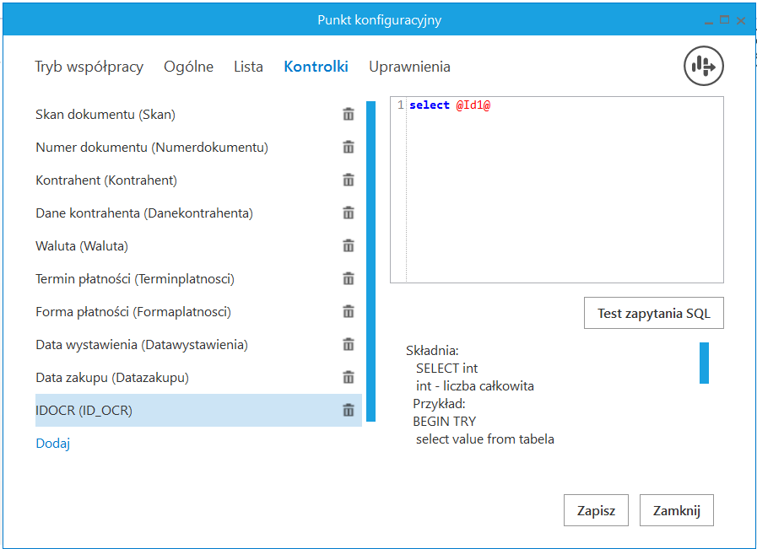Click the syntax help text scrollbar
757x549 pixels.
click(x=704, y=363)
